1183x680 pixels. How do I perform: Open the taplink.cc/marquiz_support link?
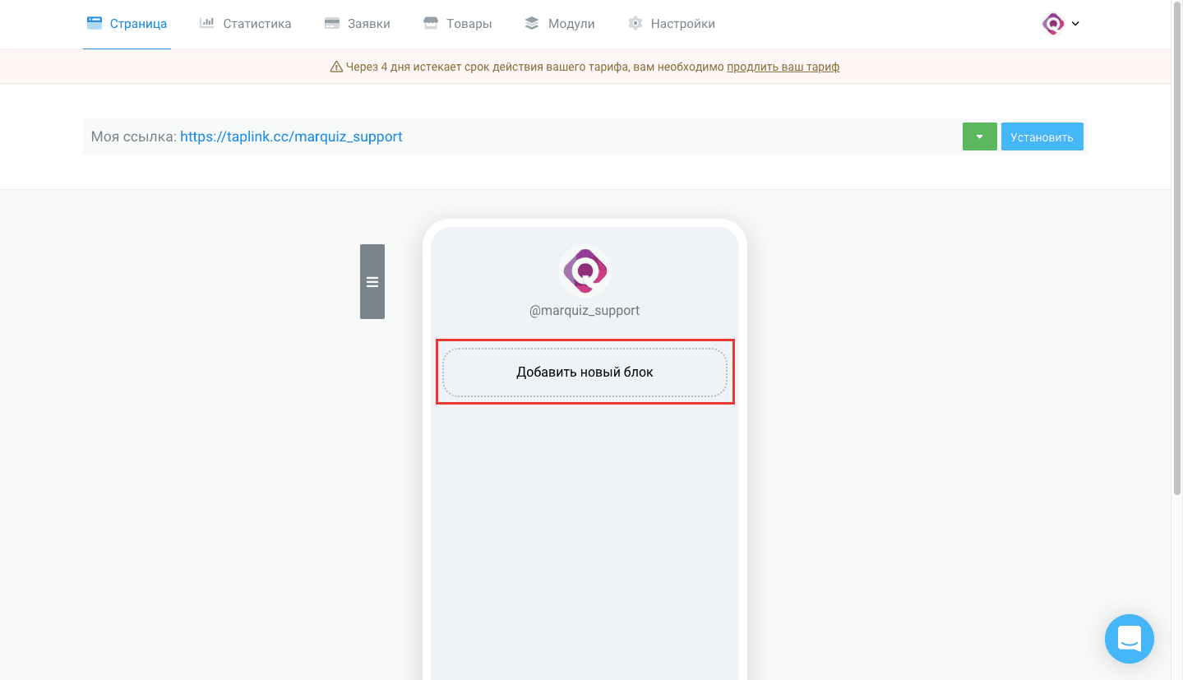pyautogui.click(x=291, y=136)
